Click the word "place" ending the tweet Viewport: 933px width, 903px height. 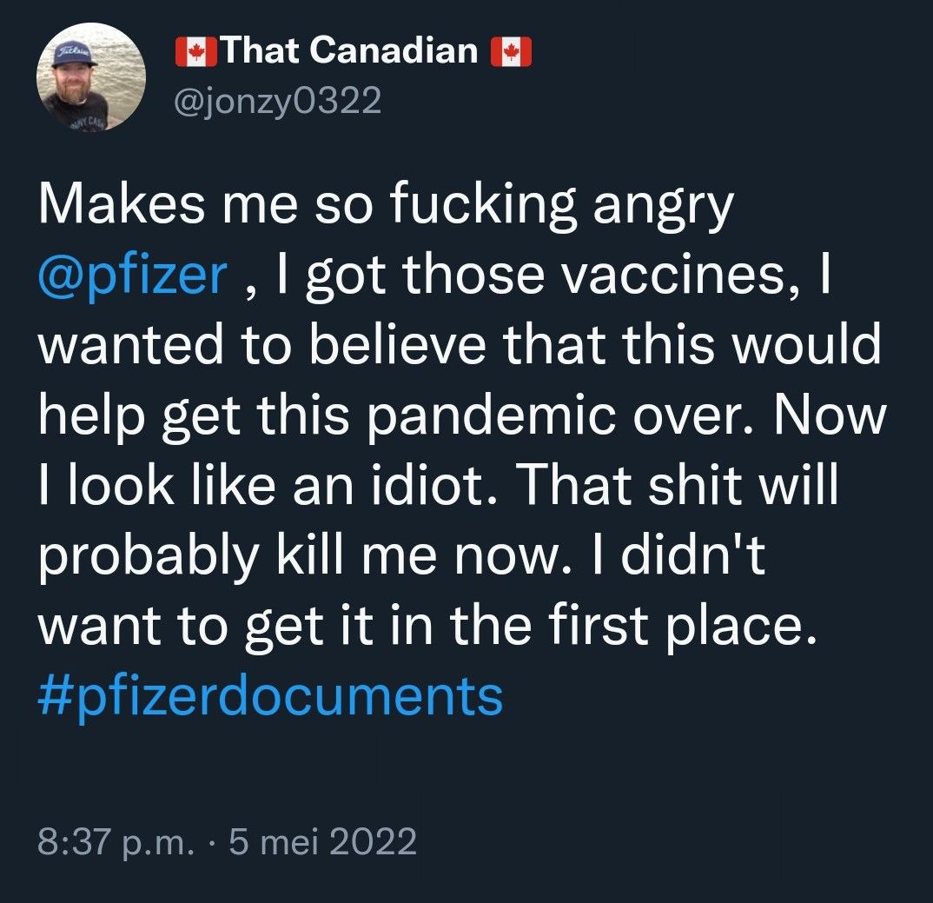point(744,623)
